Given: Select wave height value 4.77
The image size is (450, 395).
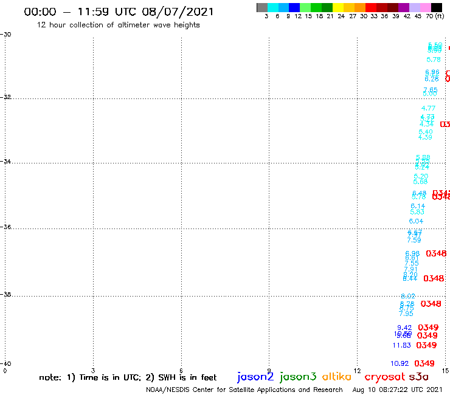Looking at the screenshot, I should pos(428,108).
